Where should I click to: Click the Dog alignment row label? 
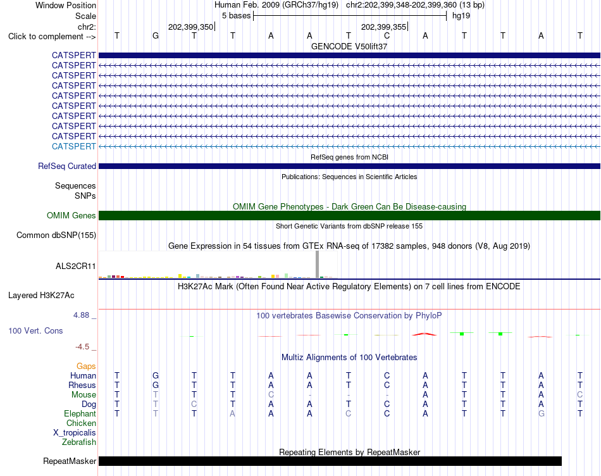coord(89,404)
